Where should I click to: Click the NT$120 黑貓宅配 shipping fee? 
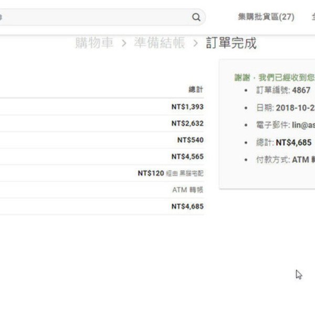[170, 173]
